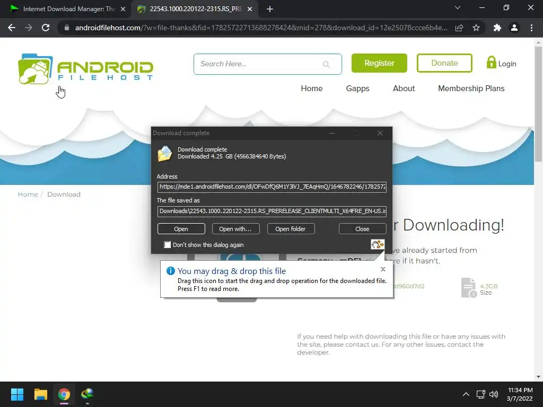Click the Home breadcrumb link

click(x=28, y=194)
